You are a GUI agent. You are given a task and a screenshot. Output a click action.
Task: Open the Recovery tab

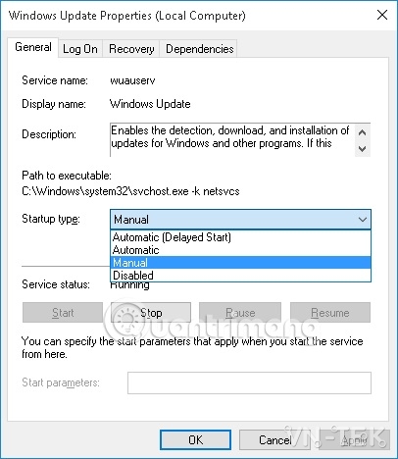(131, 49)
